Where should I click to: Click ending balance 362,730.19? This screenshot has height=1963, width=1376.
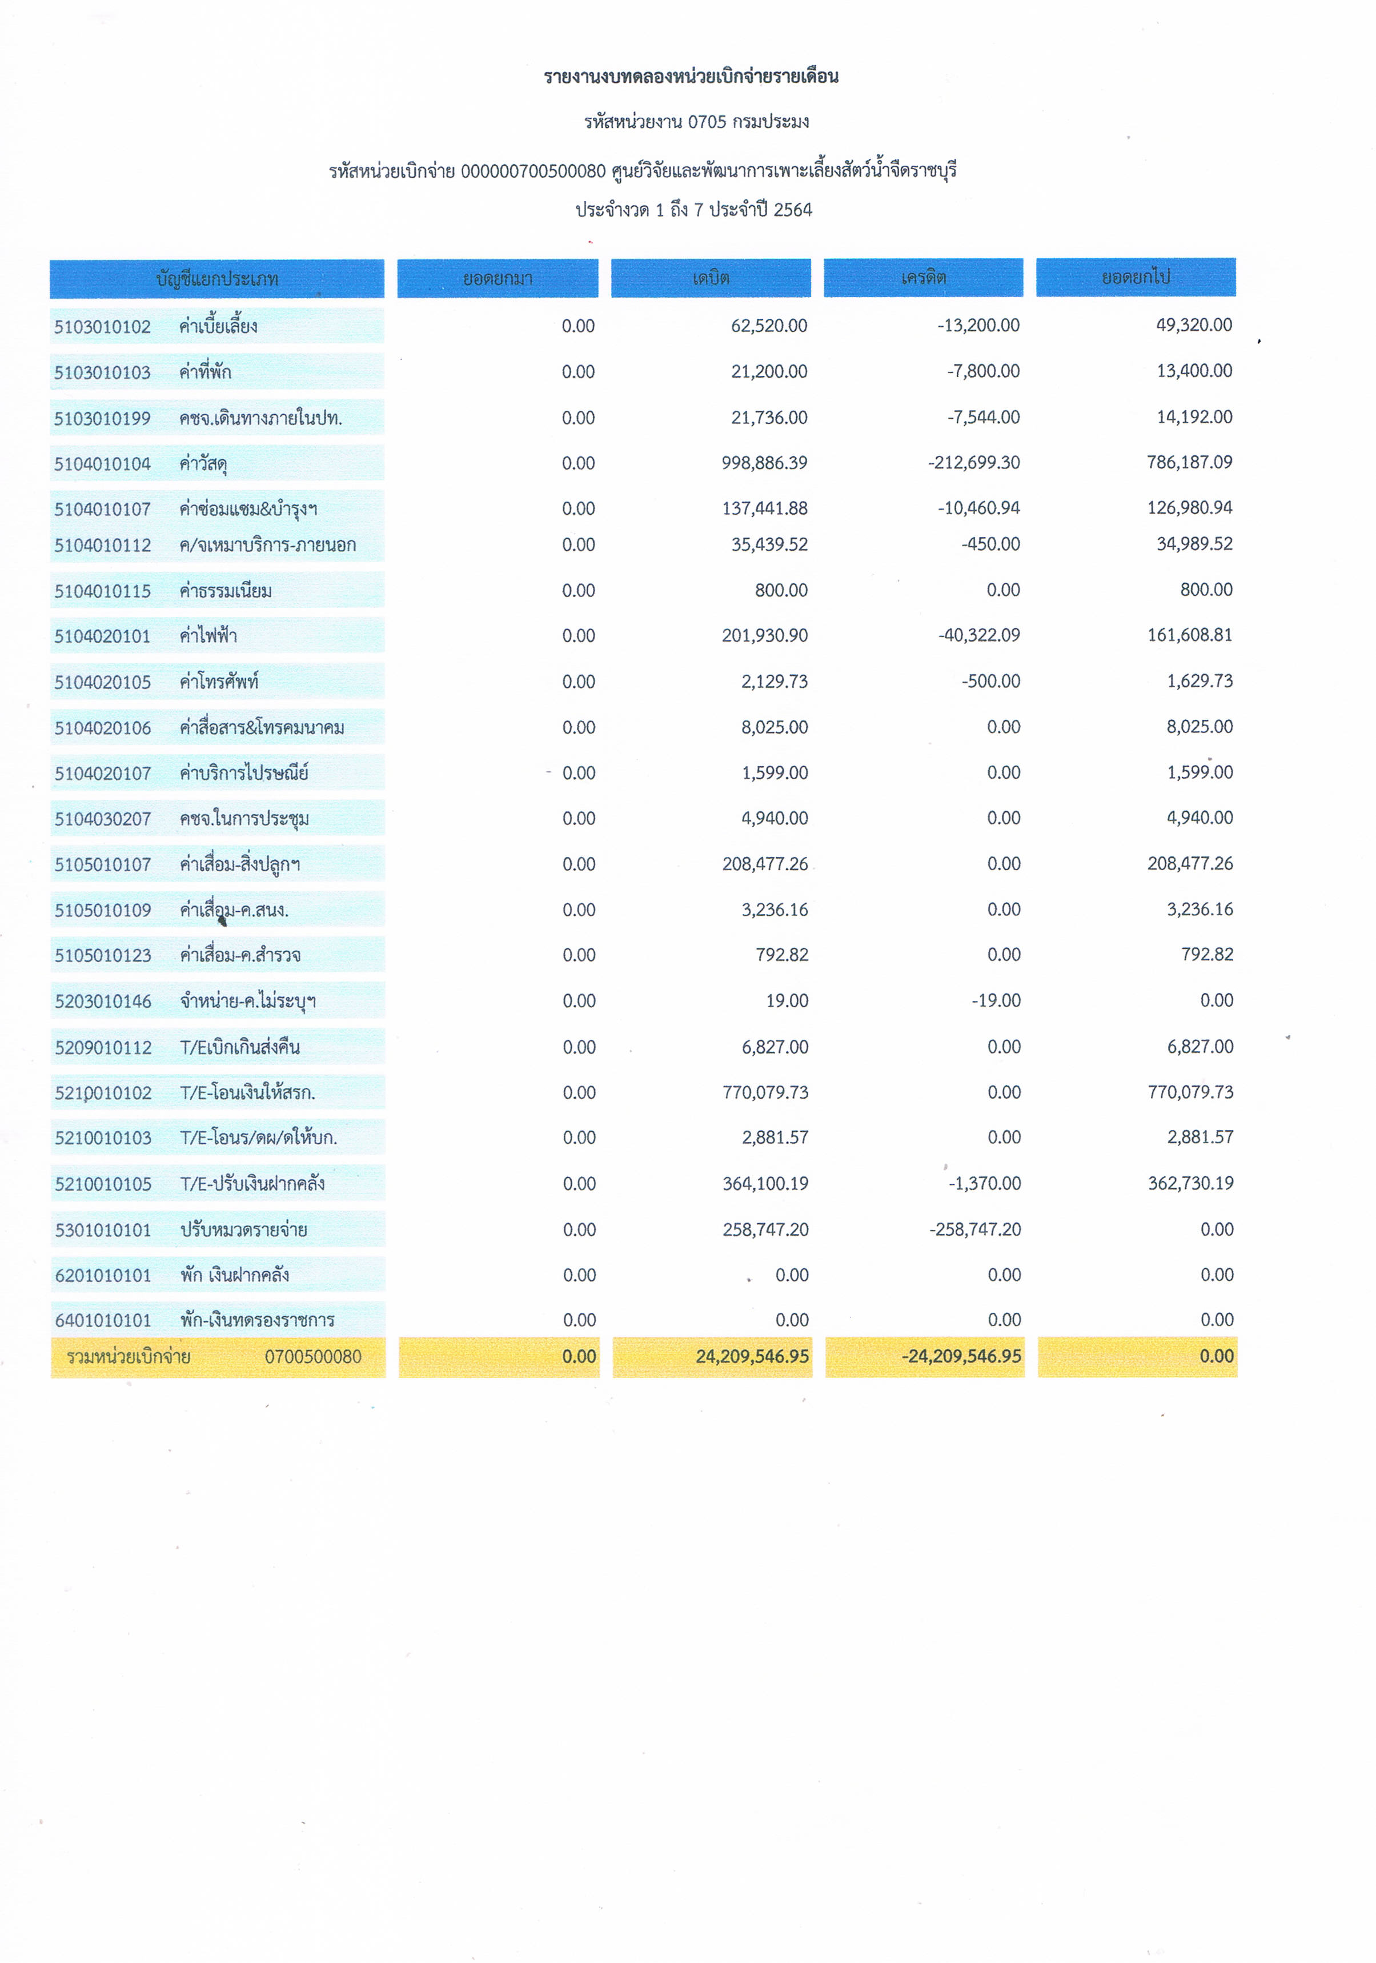coord(1190,1183)
